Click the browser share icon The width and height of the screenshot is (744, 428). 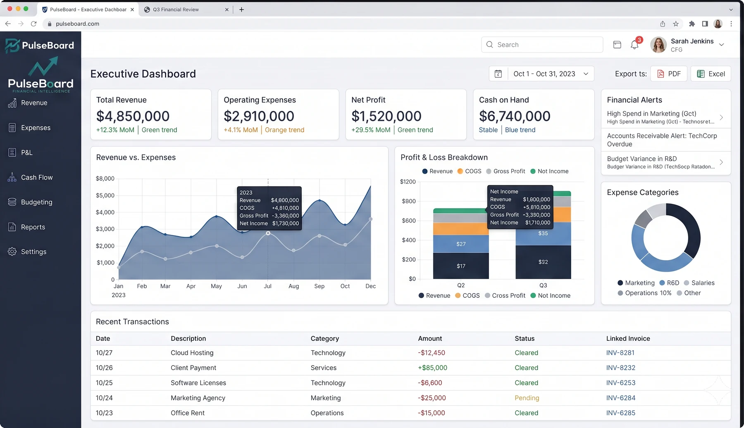pyautogui.click(x=663, y=24)
